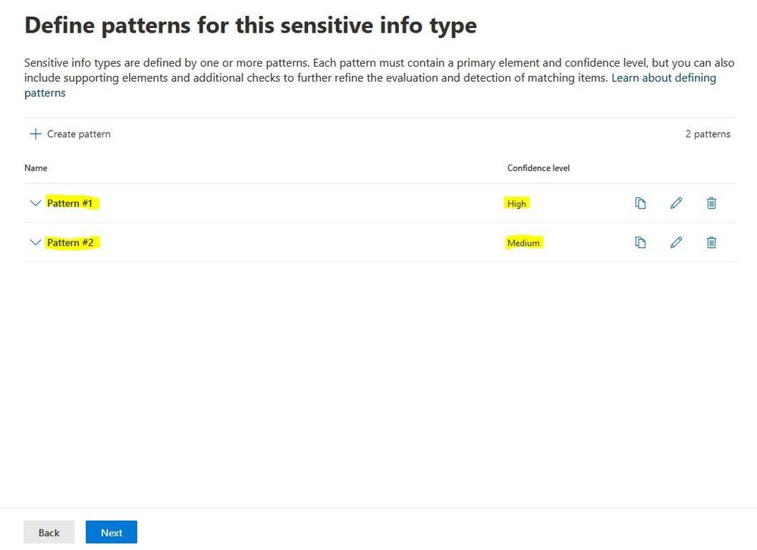
Task: Edit Pattern #2 with the pencil icon
Action: pyautogui.click(x=676, y=243)
